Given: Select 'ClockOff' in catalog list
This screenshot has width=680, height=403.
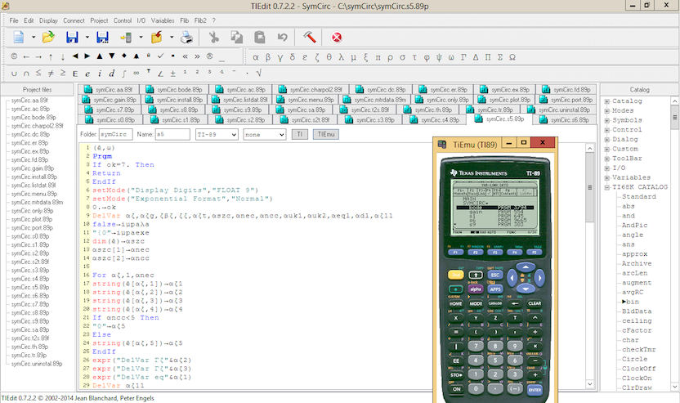Looking at the screenshot, I should click(x=639, y=369).
